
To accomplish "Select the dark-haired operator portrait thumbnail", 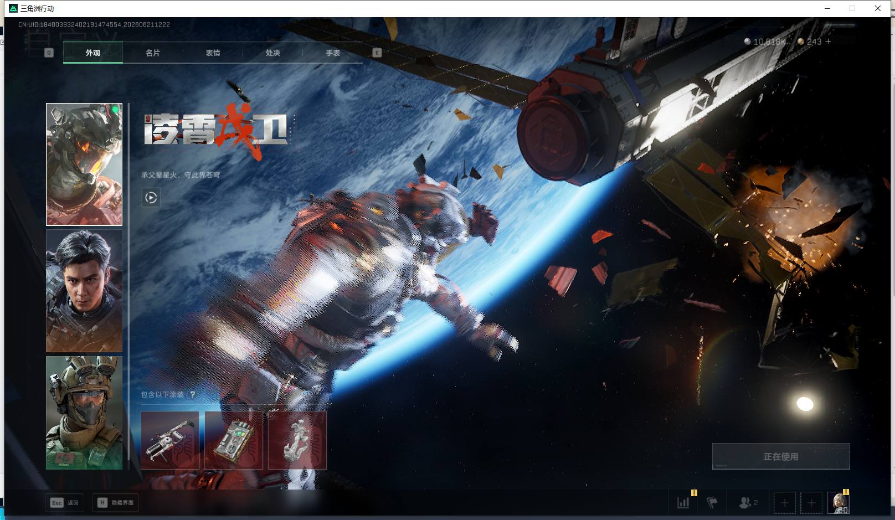I will coord(84,291).
